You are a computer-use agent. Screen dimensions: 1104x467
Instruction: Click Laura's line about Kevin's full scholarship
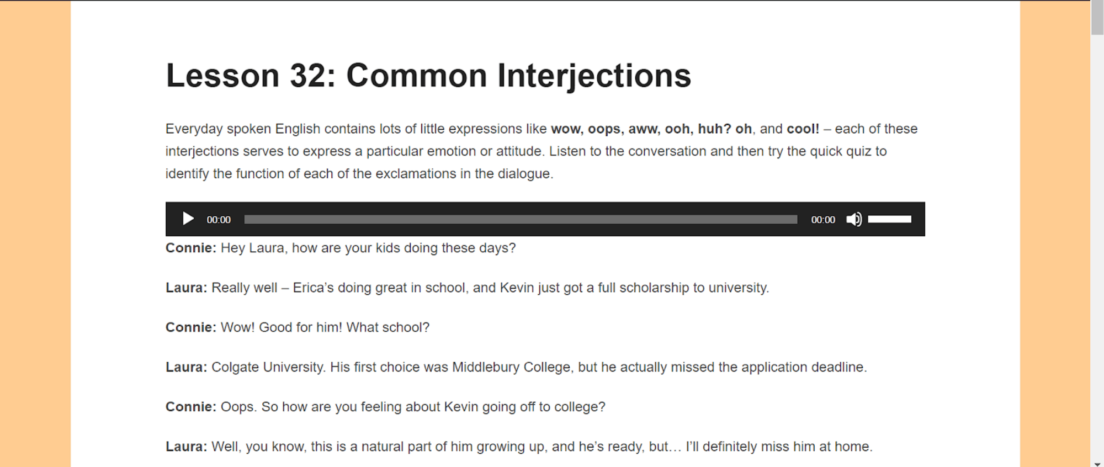[x=467, y=288]
